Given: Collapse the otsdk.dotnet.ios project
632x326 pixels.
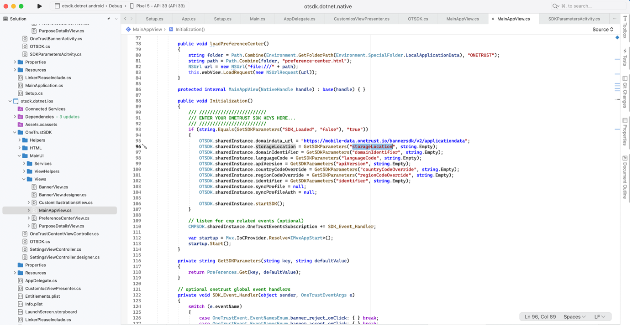Looking at the screenshot, I should point(10,101).
